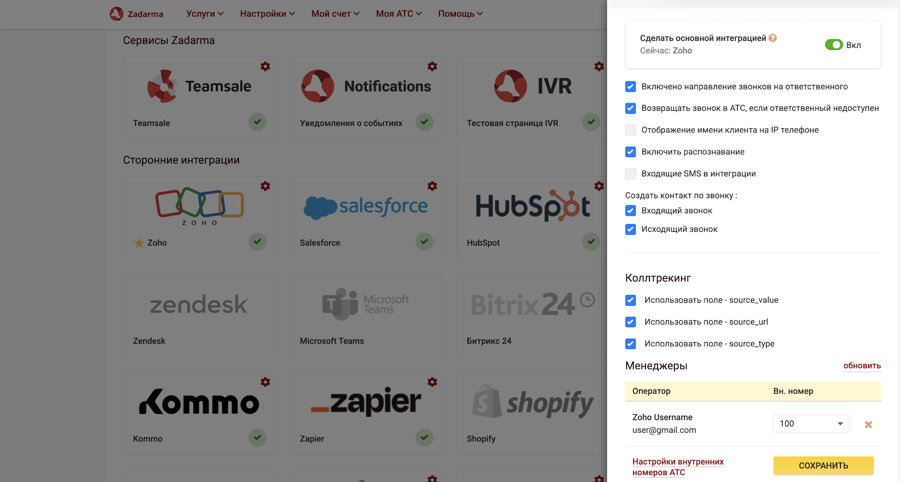Open the Zapier integration card
Image resolution: width=900 pixels, height=482 pixels.
pyautogui.click(x=366, y=414)
